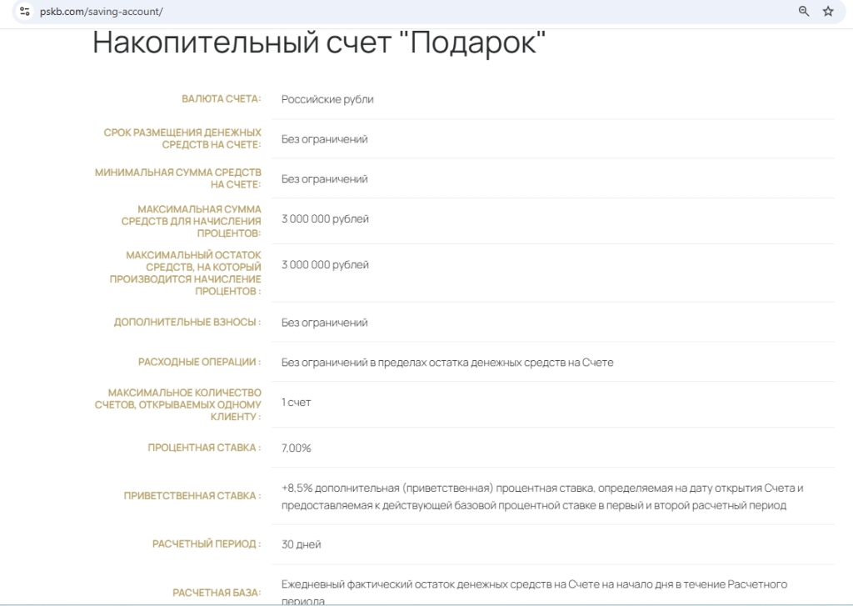This screenshot has width=853, height=606.
Task: Click the text about limits within account balance
Action: 447,363
